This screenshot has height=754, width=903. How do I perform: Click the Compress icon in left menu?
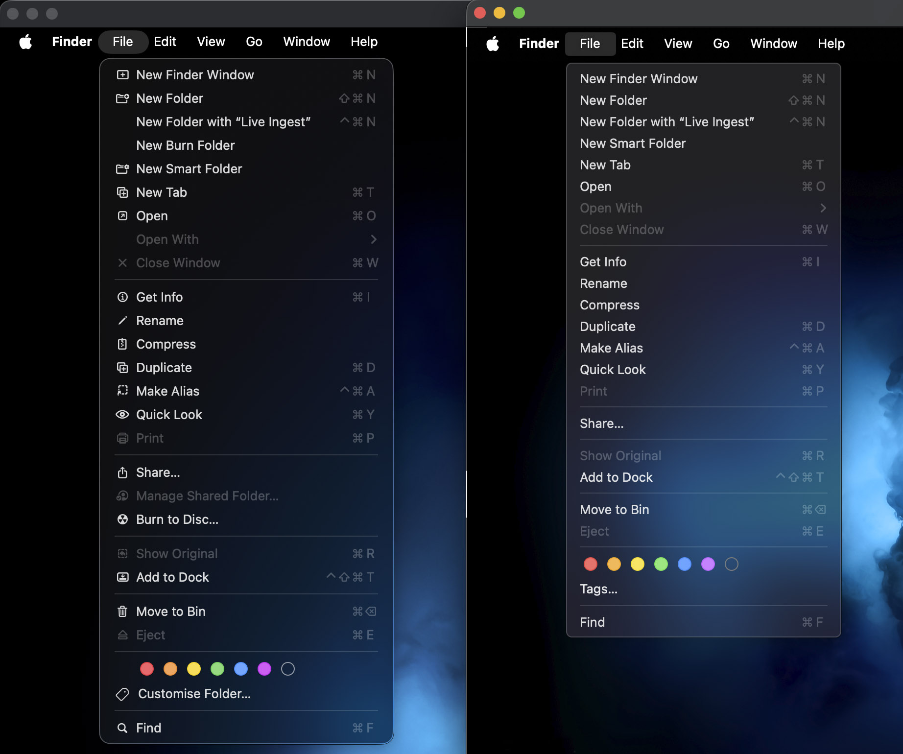(x=122, y=344)
